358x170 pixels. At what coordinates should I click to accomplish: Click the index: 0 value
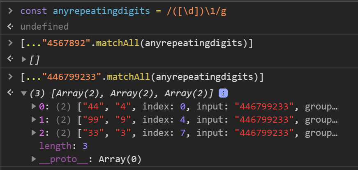[x=182, y=106]
